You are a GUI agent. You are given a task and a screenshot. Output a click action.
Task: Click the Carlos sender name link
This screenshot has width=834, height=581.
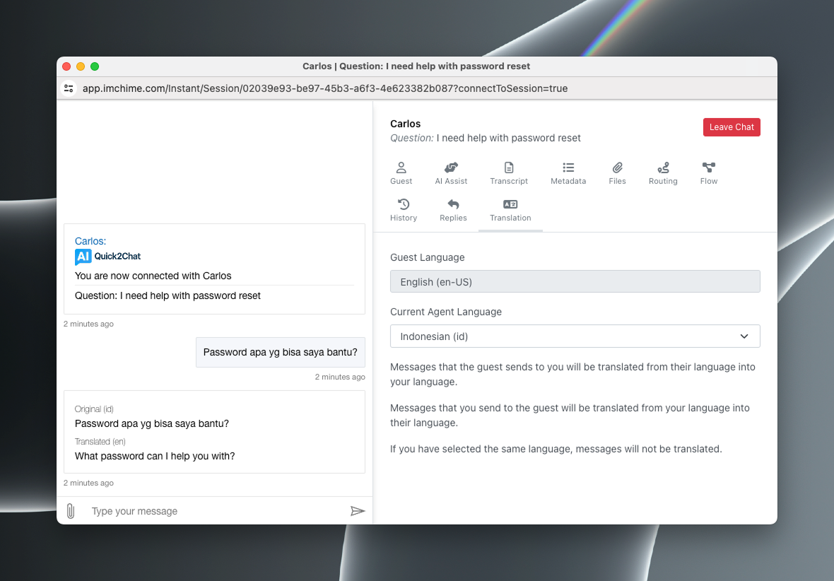(x=90, y=241)
